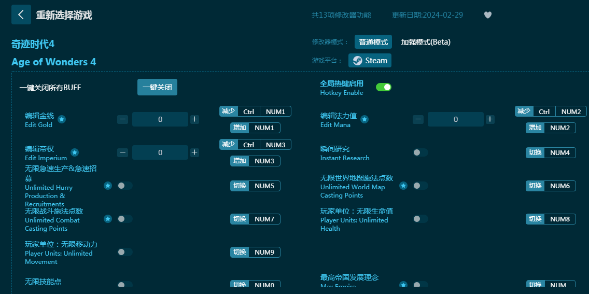
Task: Select 普通模式 trainer mode
Action: 373,42
